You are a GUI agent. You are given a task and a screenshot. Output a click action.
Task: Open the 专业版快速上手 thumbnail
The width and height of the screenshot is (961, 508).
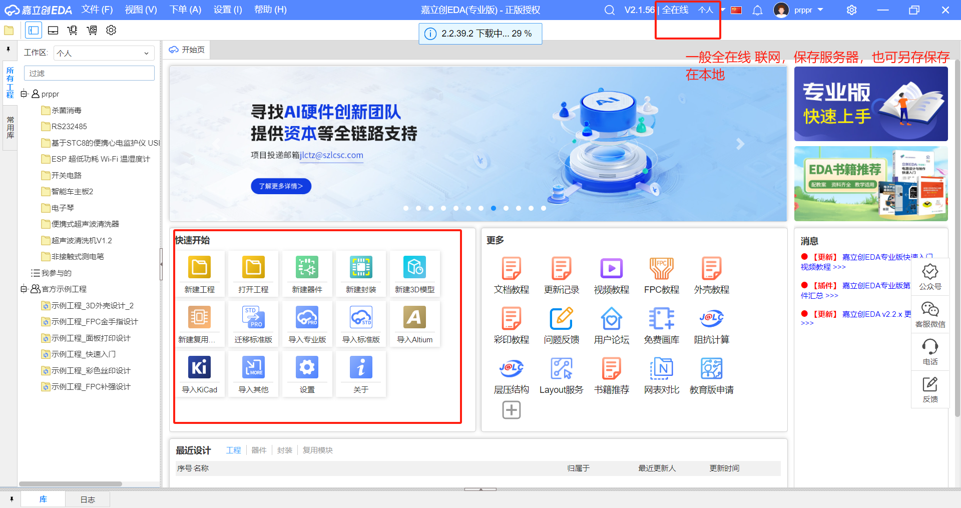[870, 104]
